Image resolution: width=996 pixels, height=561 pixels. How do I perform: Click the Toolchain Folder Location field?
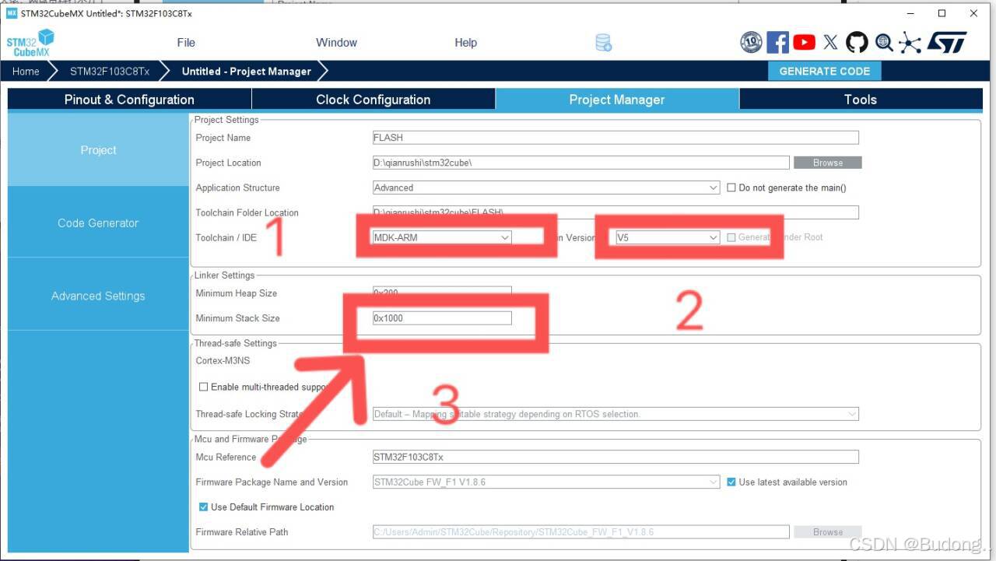[x=615, y=212]
